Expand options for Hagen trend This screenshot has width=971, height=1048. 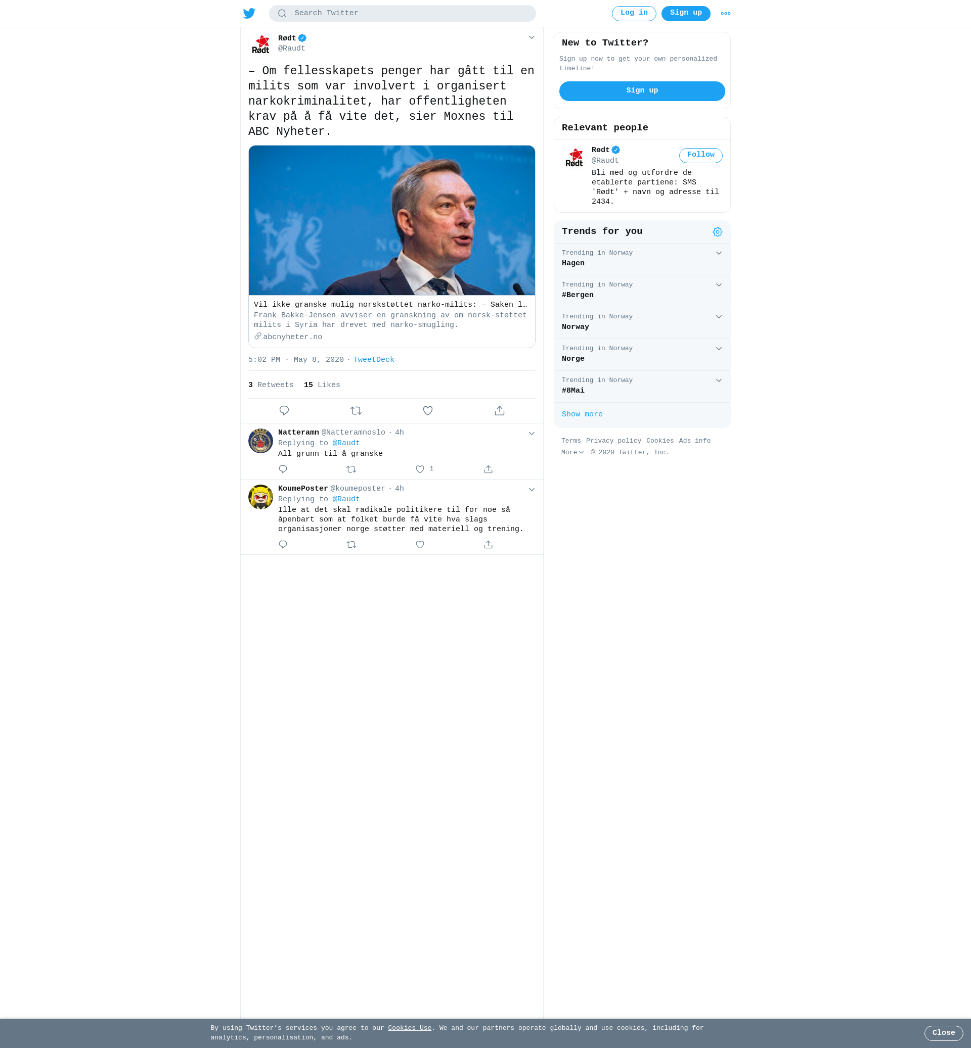(718, 253)
